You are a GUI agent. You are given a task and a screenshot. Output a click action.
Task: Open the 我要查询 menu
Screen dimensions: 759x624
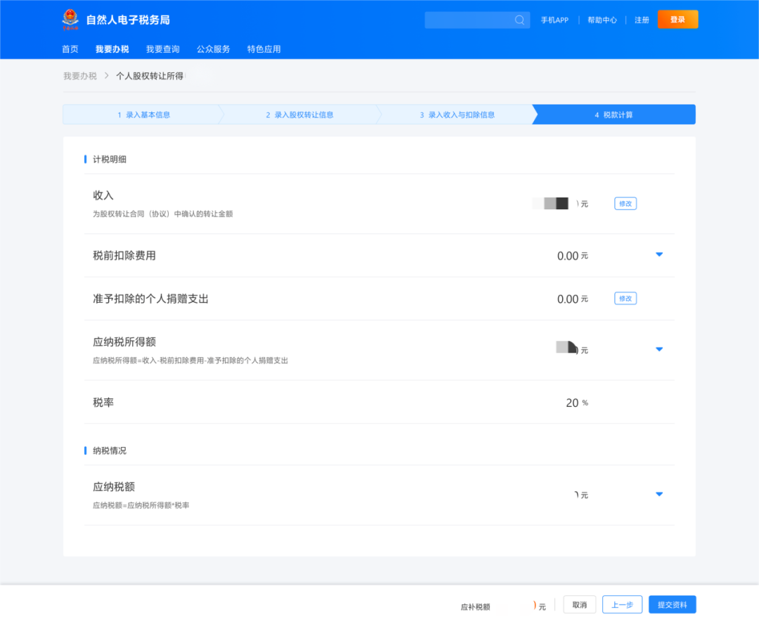[x=163, y=49]
